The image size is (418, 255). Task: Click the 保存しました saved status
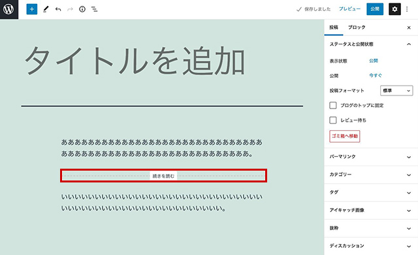pos(313,9)
